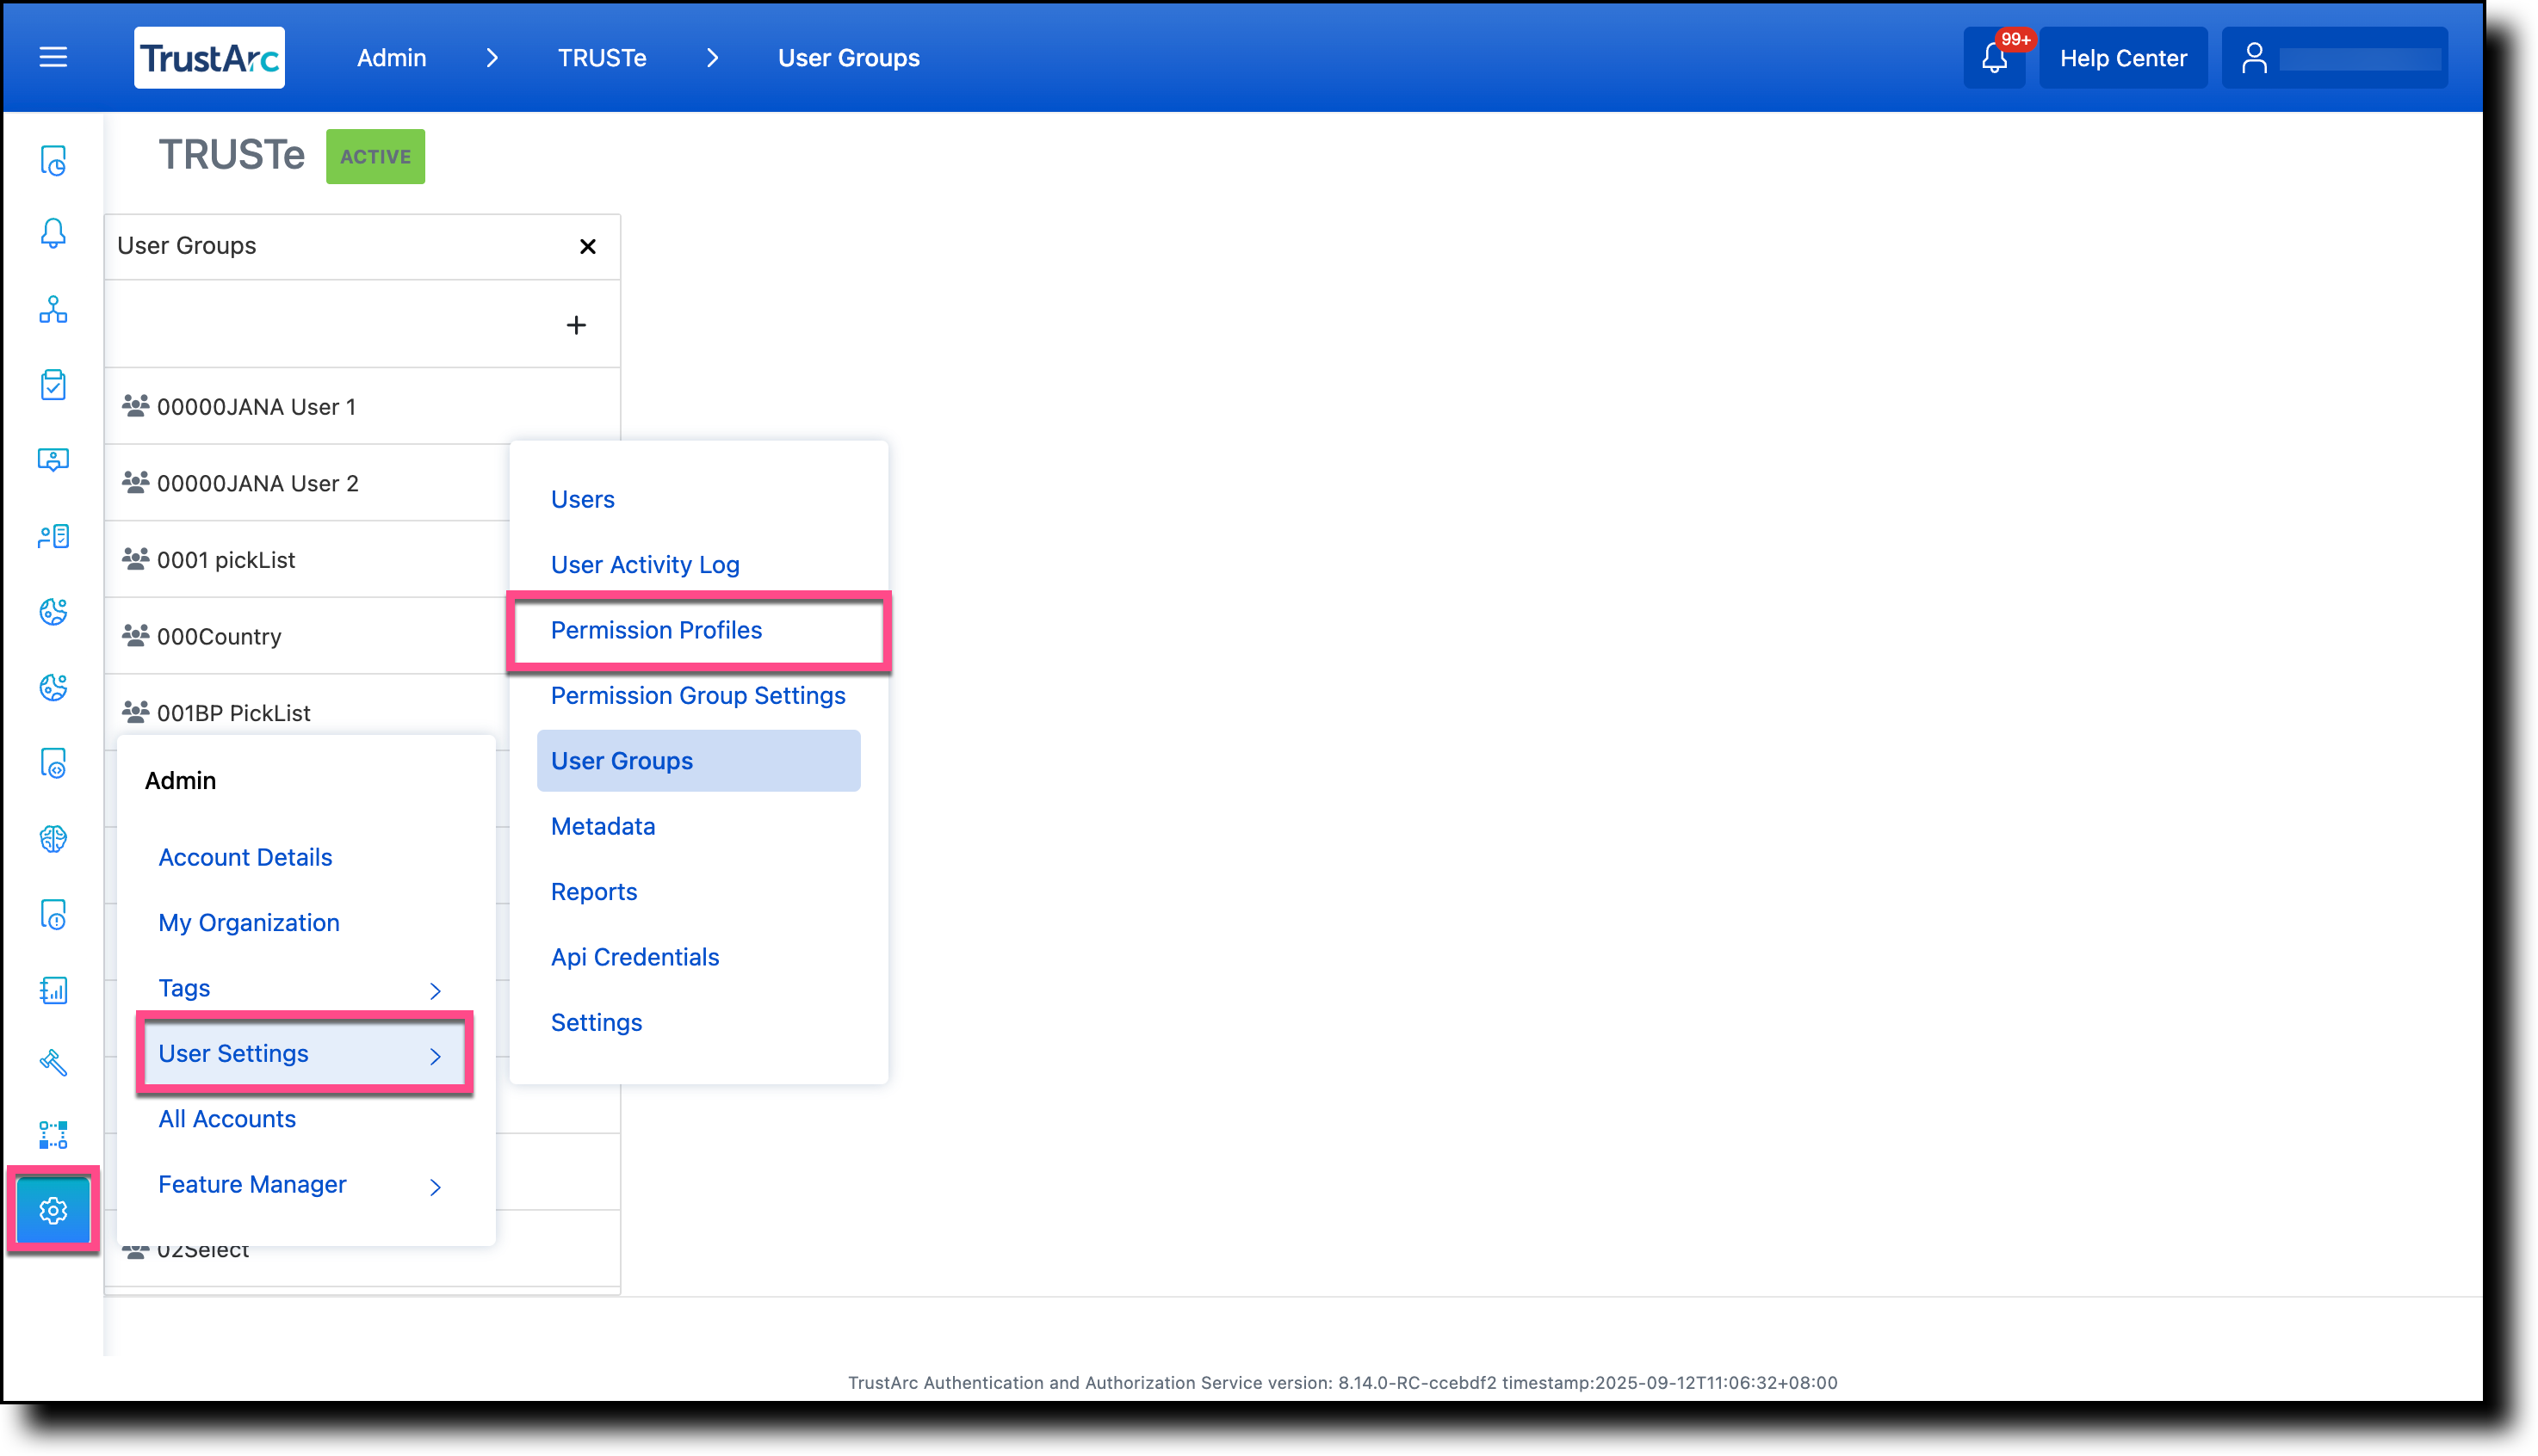Click the plus icon to add user group
This screenshot has height=1456, width=2538.
coord(576,325)
